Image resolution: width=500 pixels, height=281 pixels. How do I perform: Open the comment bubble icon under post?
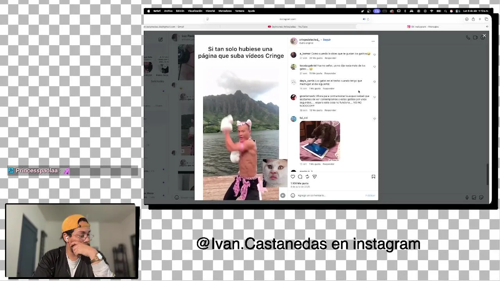(300, 177)
